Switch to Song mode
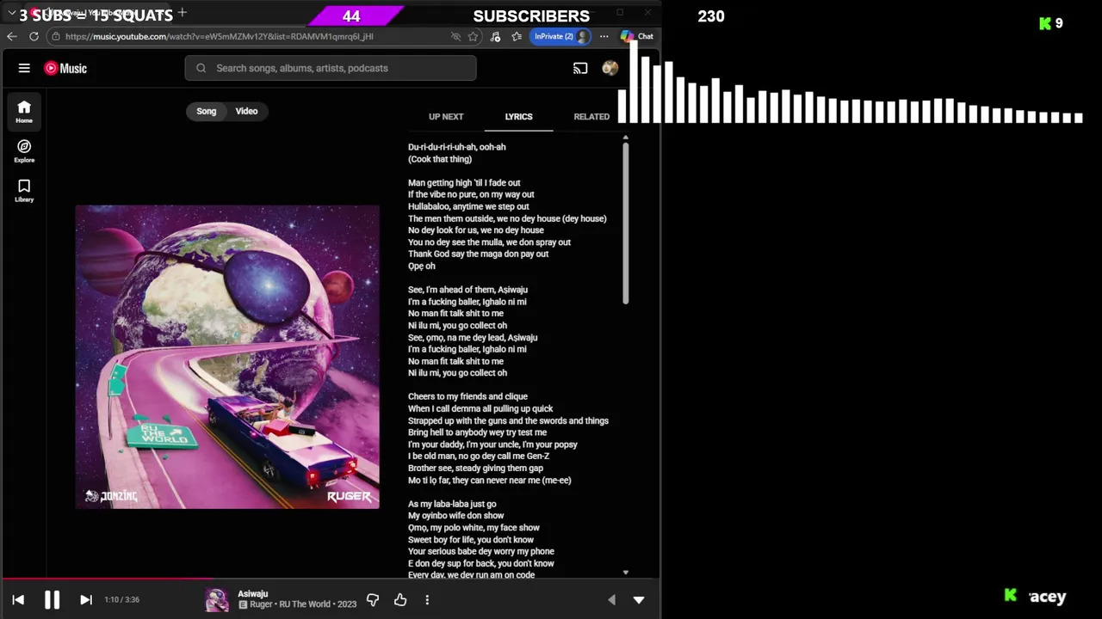Image resolution: width=1102 pixels, height=619 pixels. pyautogui.click(x=207, y=111)
